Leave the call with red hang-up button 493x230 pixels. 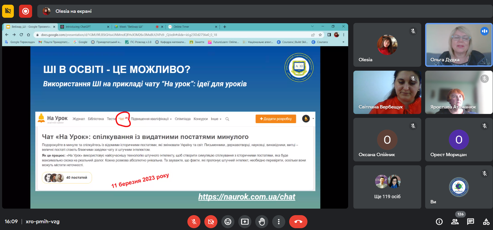pos(298,222)
